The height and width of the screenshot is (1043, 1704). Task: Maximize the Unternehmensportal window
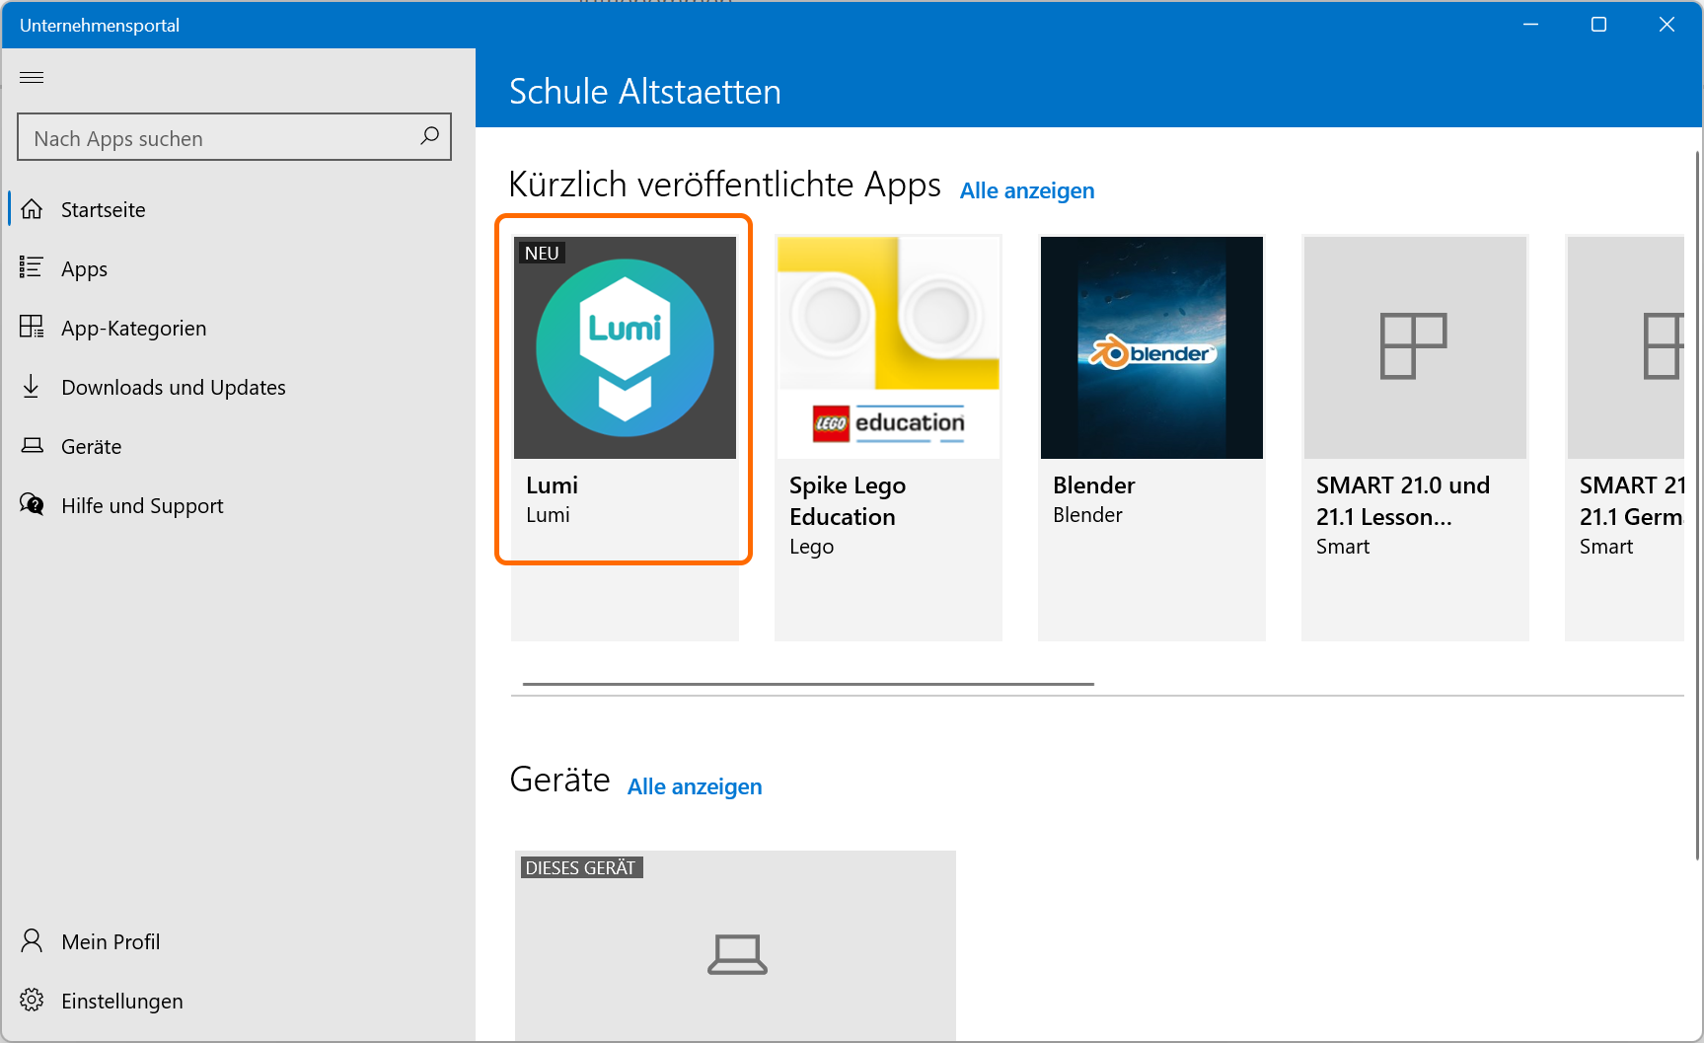1598,25
